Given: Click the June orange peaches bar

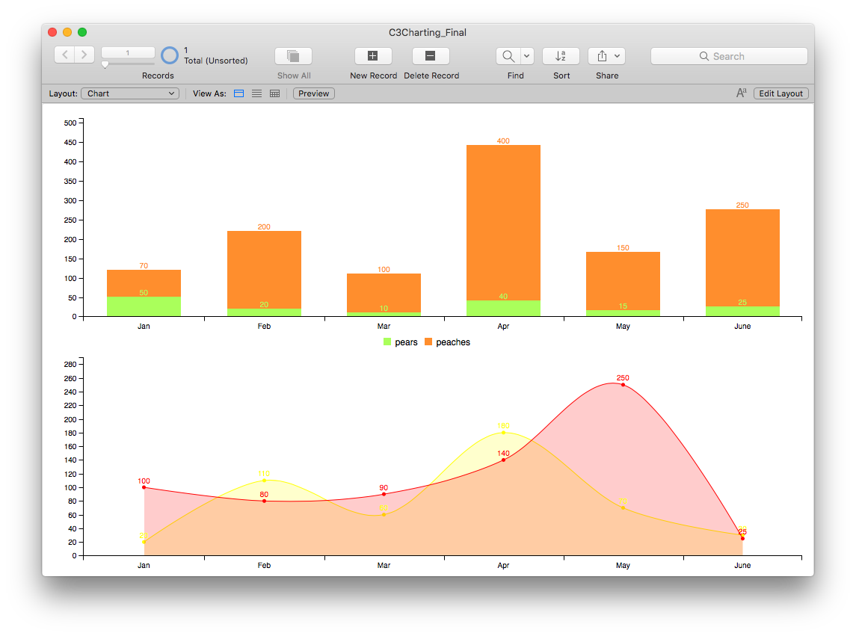Looking at the screenshot, I should coord(742,258).
